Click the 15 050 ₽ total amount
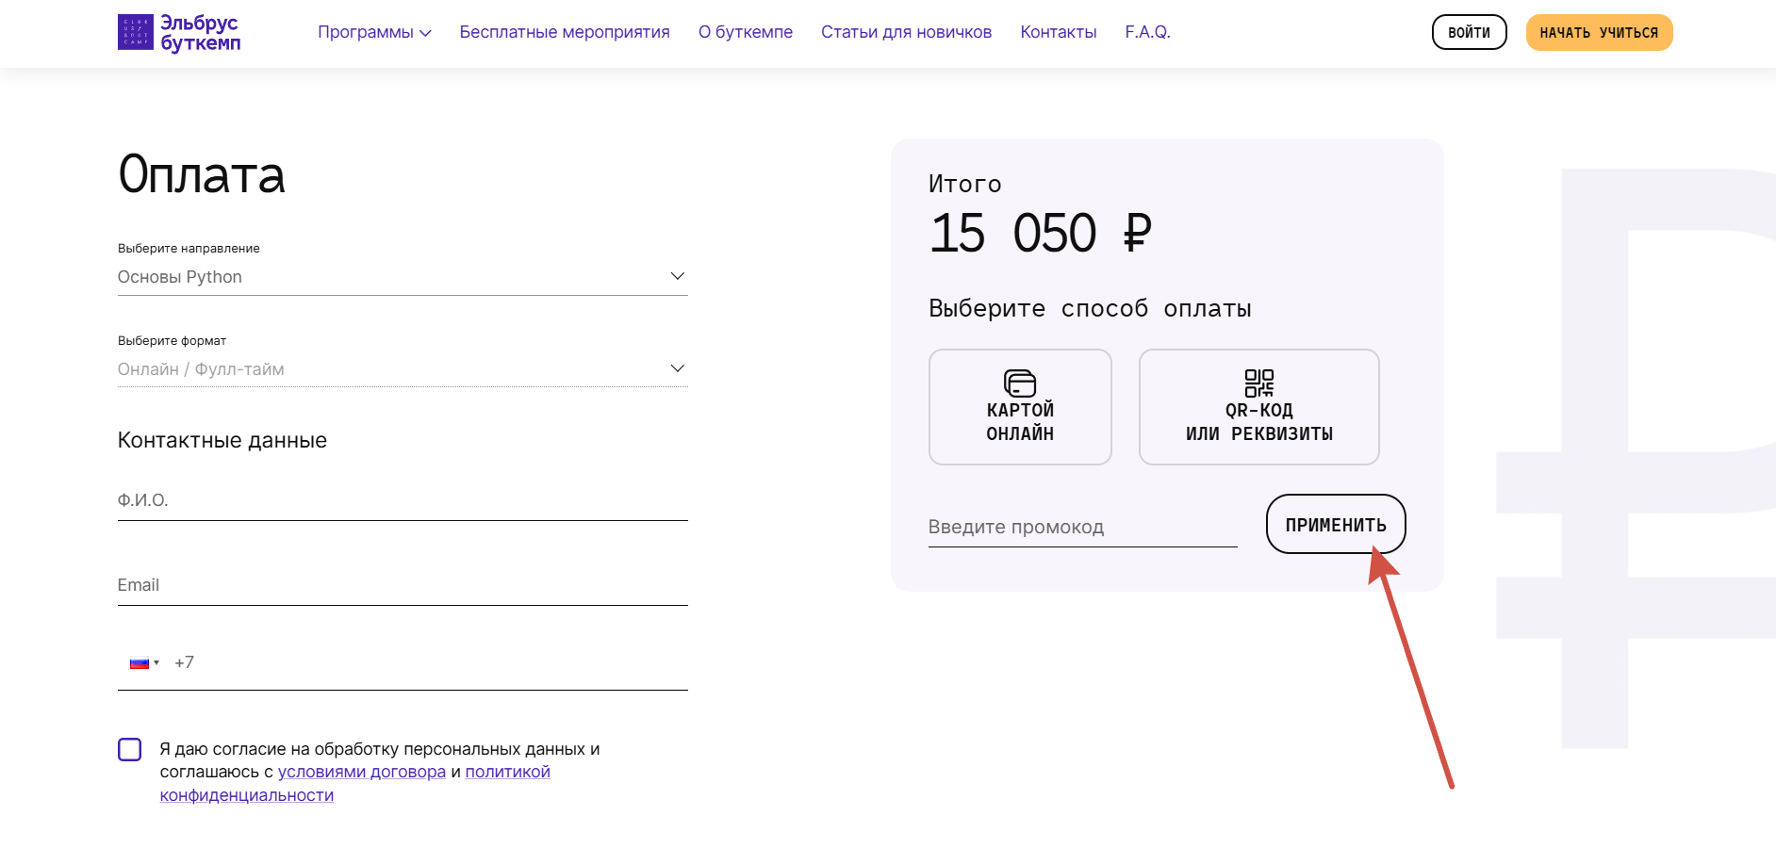This screenshot has height=848, width=1776. click(1040, 233)
